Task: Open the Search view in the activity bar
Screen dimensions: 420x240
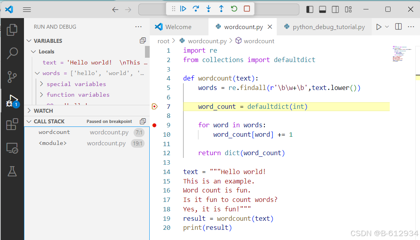Action: click(12, 53)
